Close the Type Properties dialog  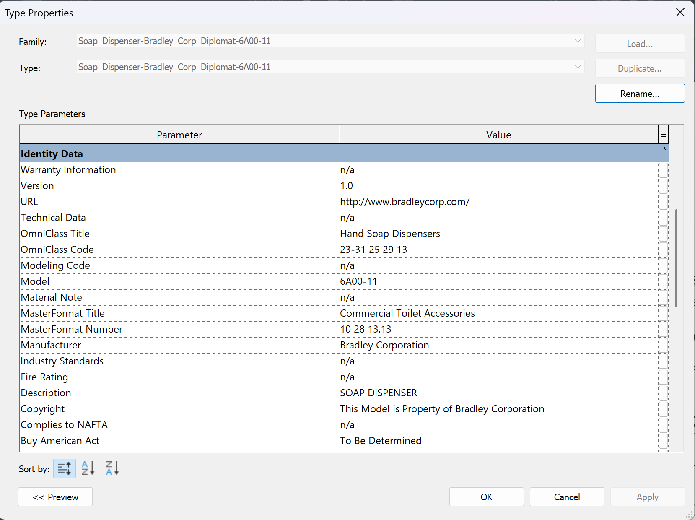pyautogui.click(x=680, y=13)
